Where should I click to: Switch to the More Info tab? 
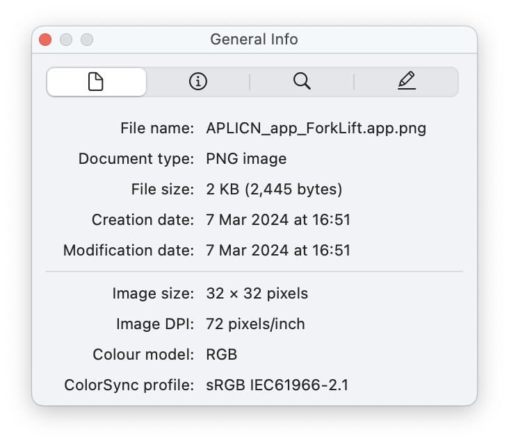click(x=198, y=82)
